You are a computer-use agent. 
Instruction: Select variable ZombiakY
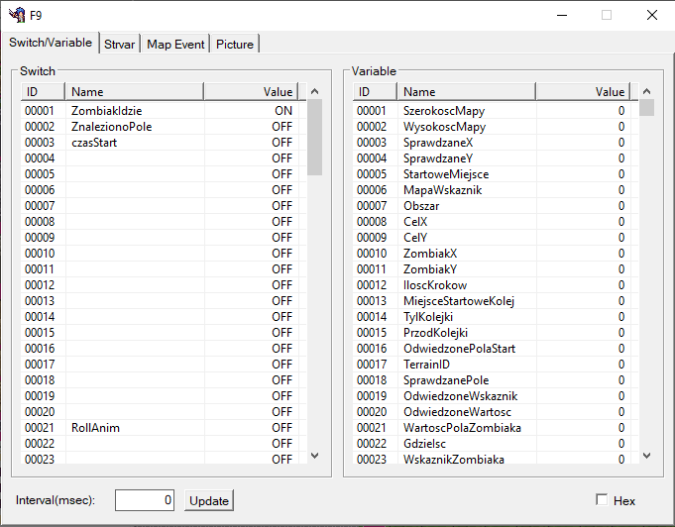coord(496,269)
